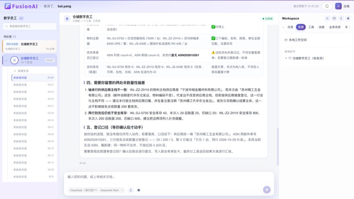Move the Workspace tabs left with the arrow
The width and height of the screenshot is (354, 199).
point(283,27)
